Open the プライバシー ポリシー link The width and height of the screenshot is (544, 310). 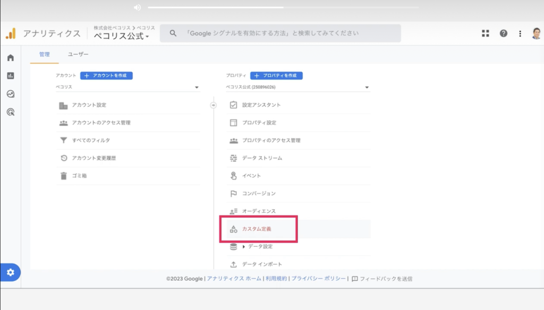[319, 279]
